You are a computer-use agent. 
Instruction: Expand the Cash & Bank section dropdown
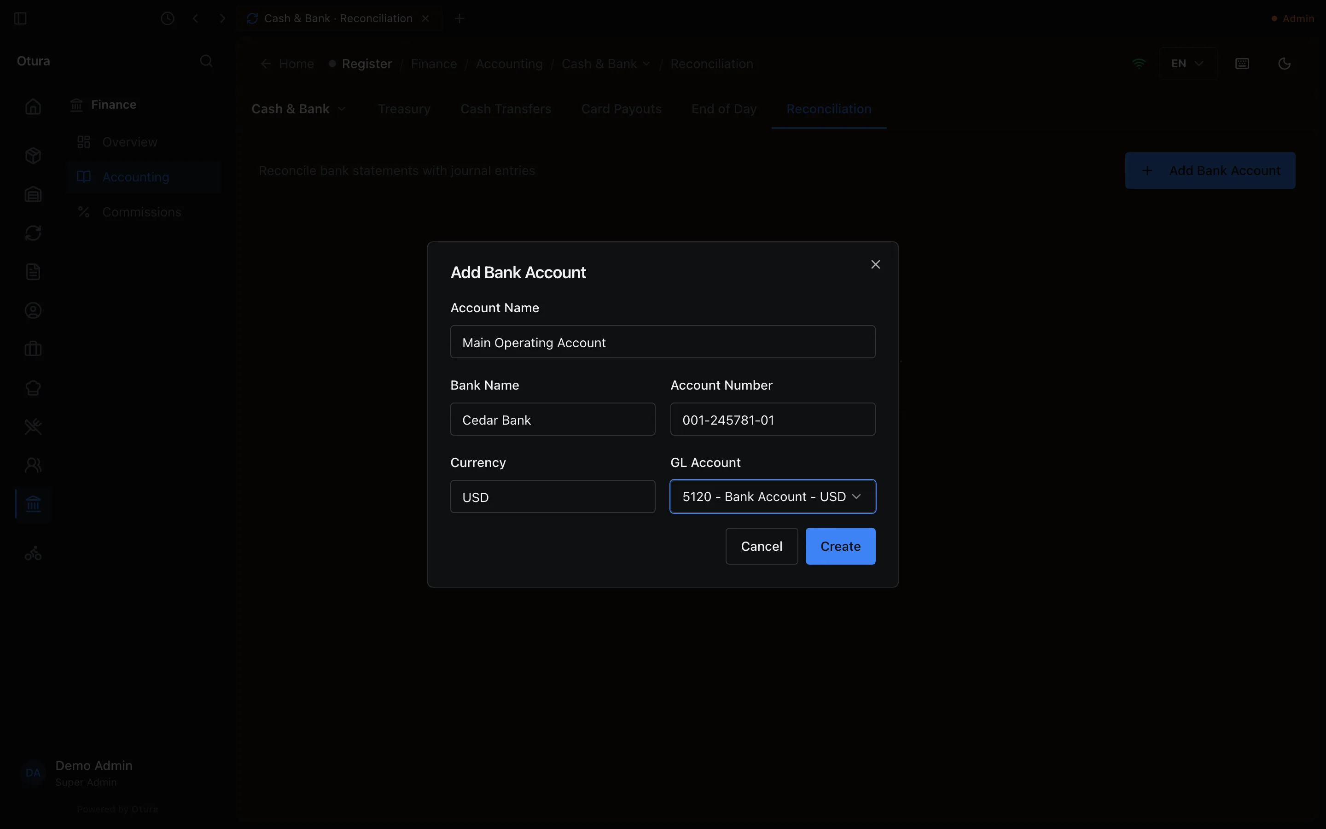point(299,109)
